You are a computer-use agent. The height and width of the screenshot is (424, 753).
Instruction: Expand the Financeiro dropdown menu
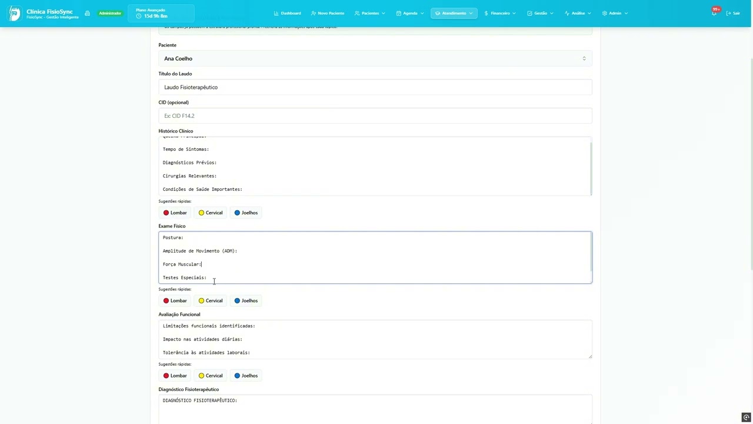coord(500,13)
